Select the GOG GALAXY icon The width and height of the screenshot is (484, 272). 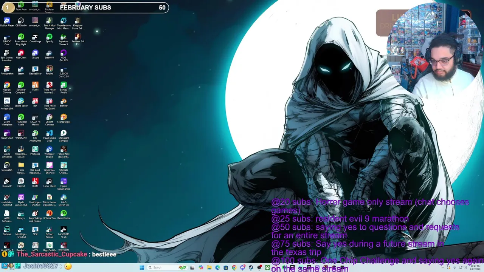(x=64, y=56)
